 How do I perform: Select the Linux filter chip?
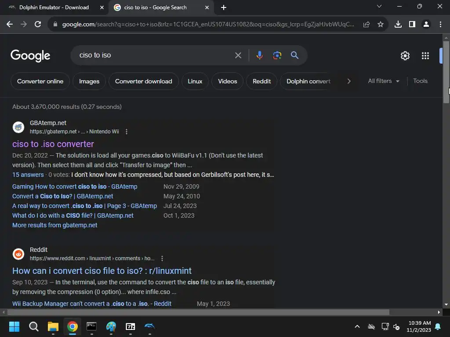coord(195,81)
